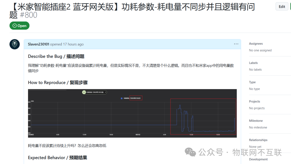This screenshot has width=291, height=164.
Task: Click the issue title text
Action: click(x=132, y=11)
